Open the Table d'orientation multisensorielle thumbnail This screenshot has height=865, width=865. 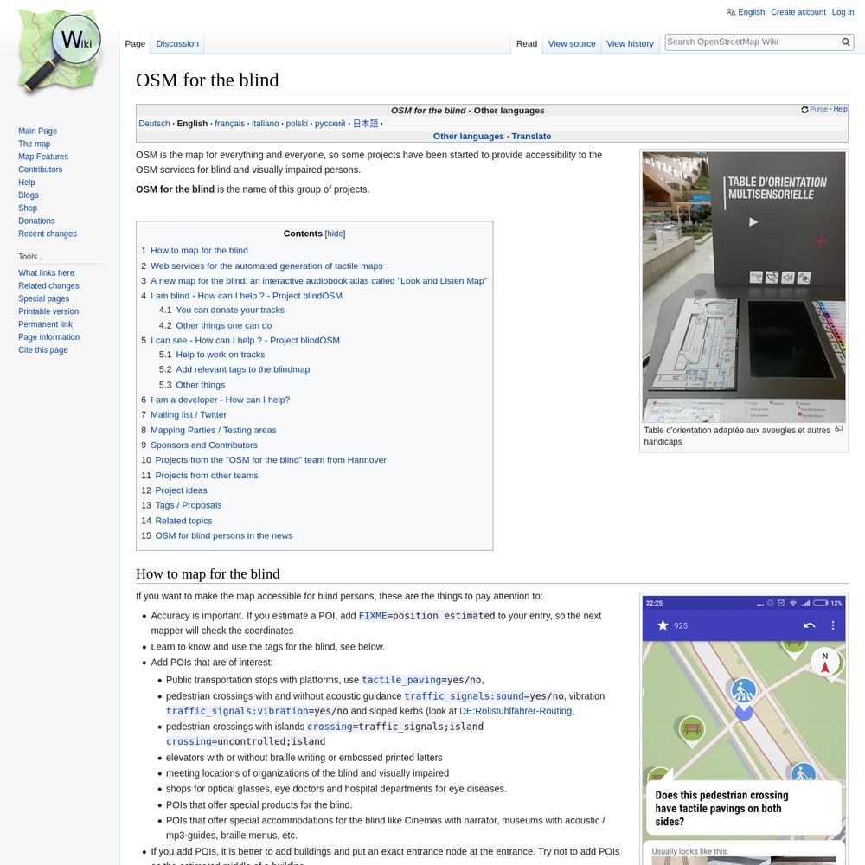pos(744,287)
